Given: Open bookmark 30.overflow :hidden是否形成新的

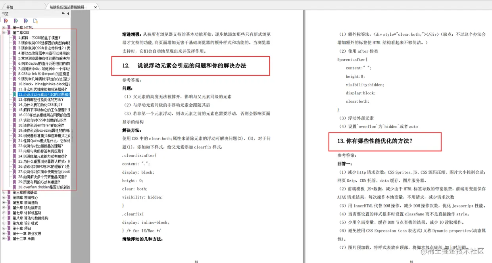Looking at the screenshot, I should point(44,187).
